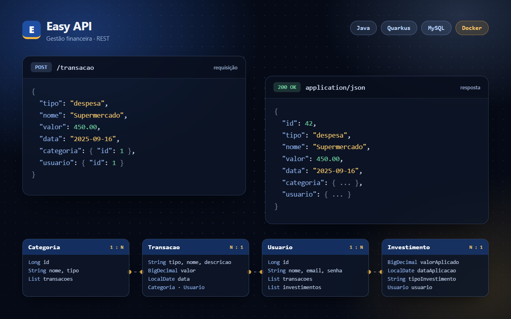Click the "data" line in the request body
The image size is (511, 319).
pos(79,139)
